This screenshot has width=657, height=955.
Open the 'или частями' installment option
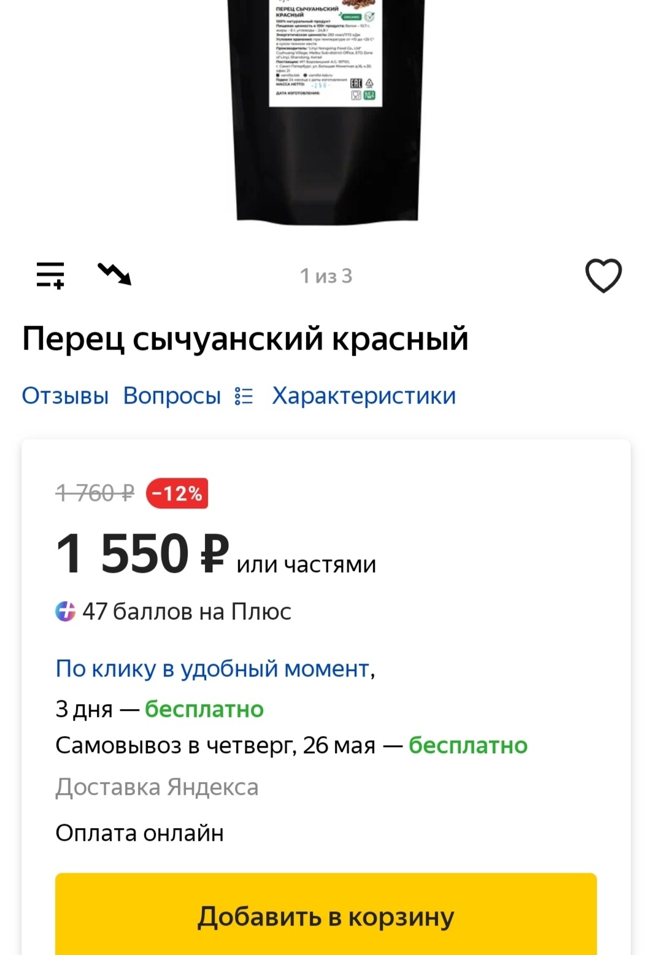[x=306, y=564]
